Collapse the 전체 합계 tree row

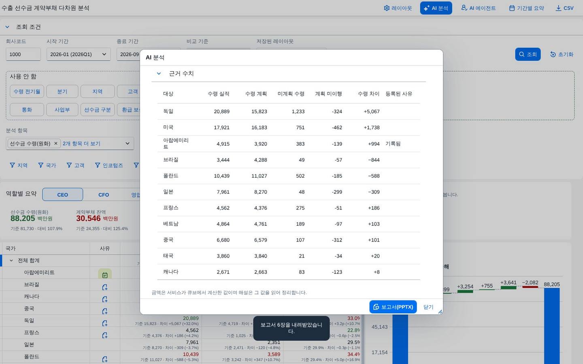11,260
